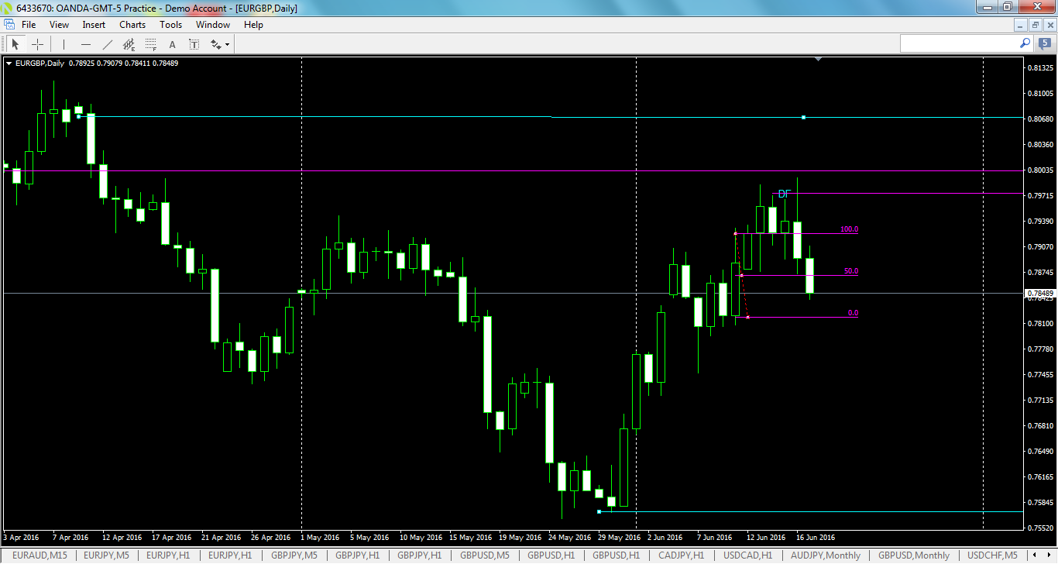Open the MQL5 community chat icon
Image resolution: width=1058 pixels, height=564 pixels.
1045,43
